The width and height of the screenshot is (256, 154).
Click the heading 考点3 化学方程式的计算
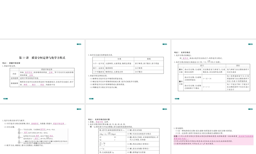(x=99, y=119)
